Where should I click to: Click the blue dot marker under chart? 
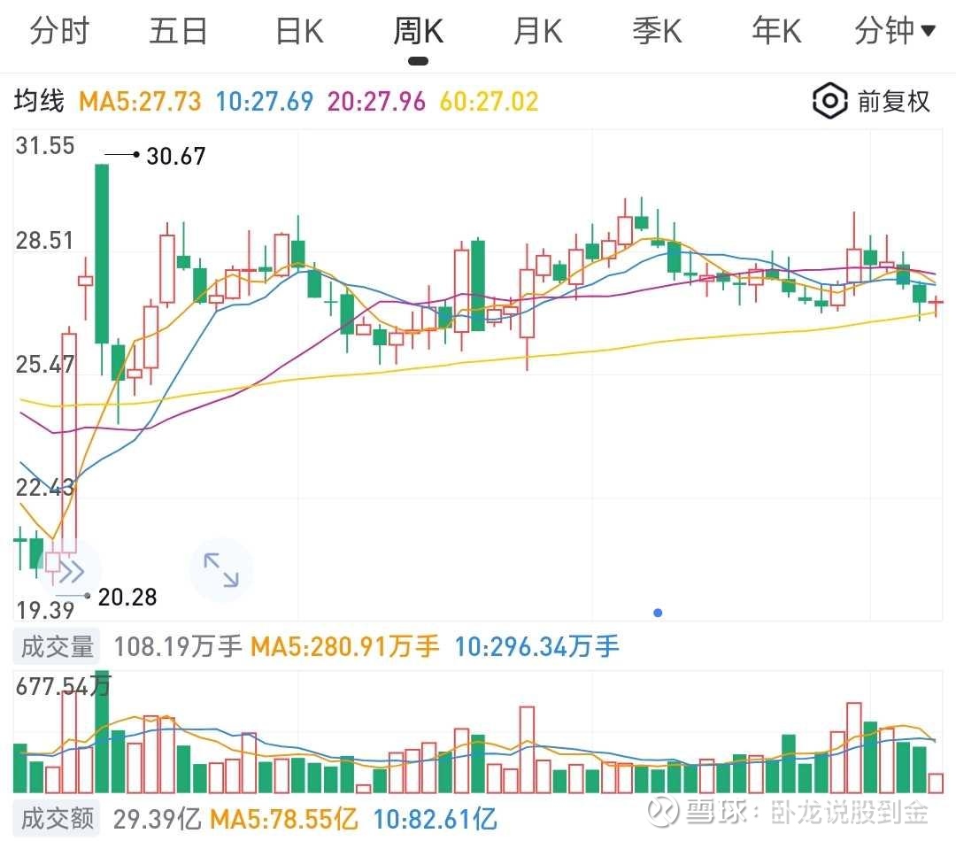[x=658, y=613]
